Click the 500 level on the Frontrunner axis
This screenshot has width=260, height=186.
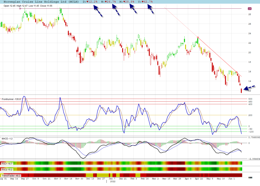coord(250,99)
